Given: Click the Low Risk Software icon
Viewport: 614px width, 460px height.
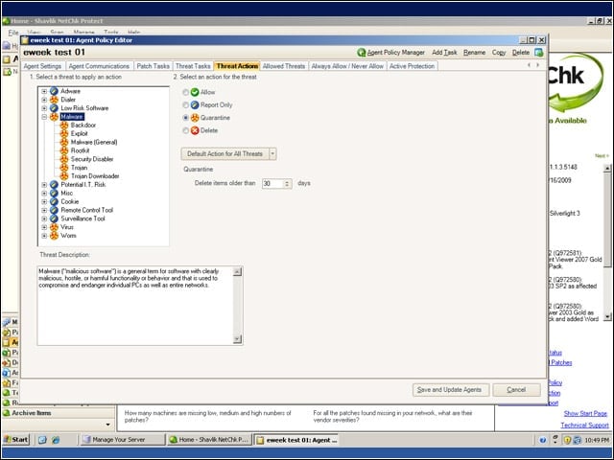Looking at the screenshot, I should coord(54,108).
